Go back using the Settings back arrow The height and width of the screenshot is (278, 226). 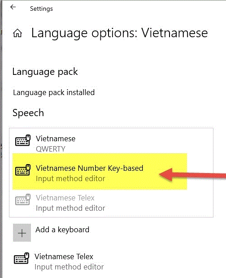pos(13,7)
